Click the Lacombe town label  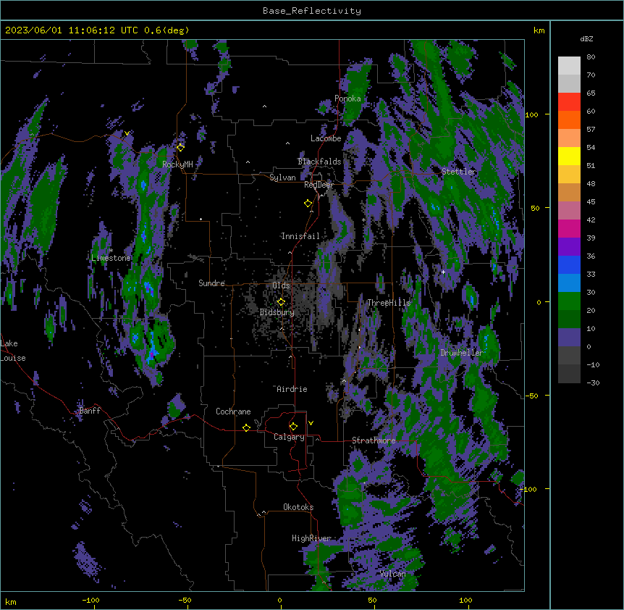pyautogui.click(x=326, y=138)
